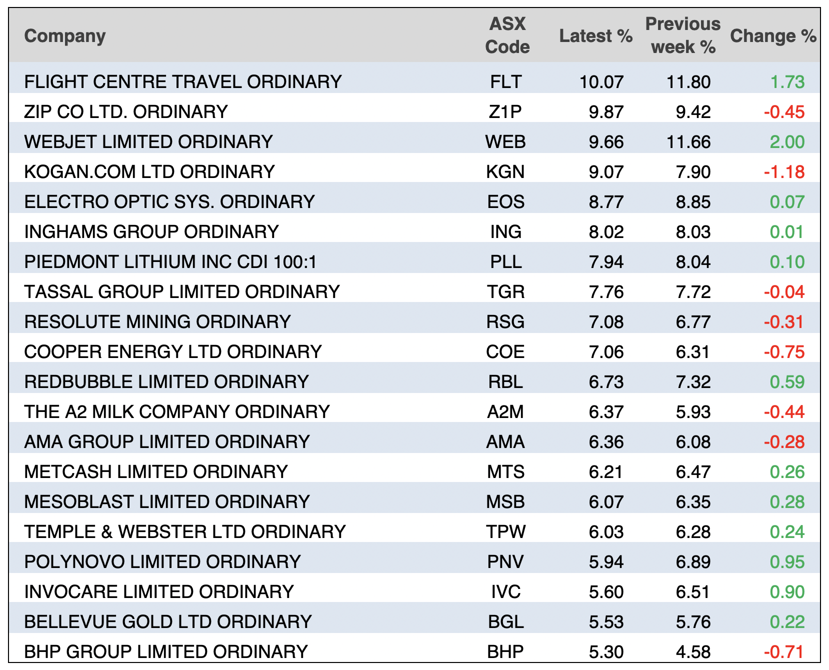Click the Company column header
This screenshot has height=670, width=829.
click(x=65, y=36)
